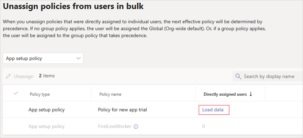Click the FirstLineWorker policy name
The height and width of the screenshot is (138, 303).
click(x=115, y=127)
